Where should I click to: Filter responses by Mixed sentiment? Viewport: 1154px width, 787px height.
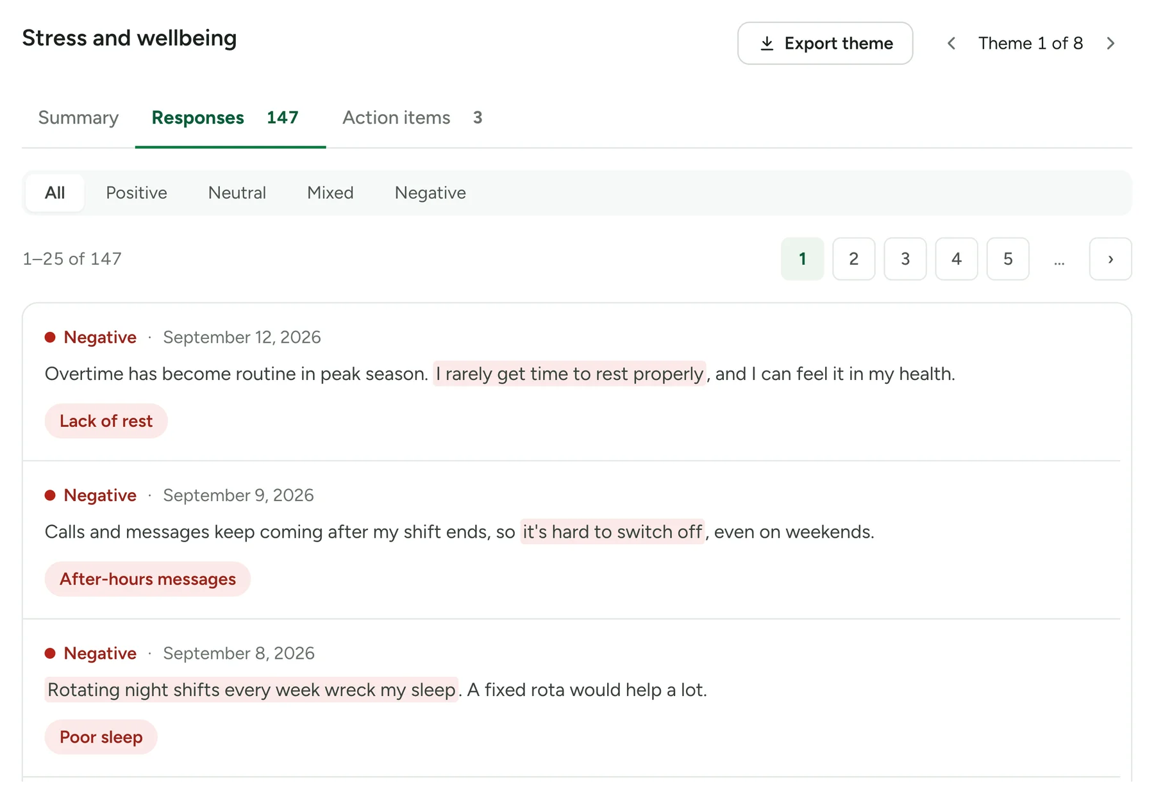330,193
